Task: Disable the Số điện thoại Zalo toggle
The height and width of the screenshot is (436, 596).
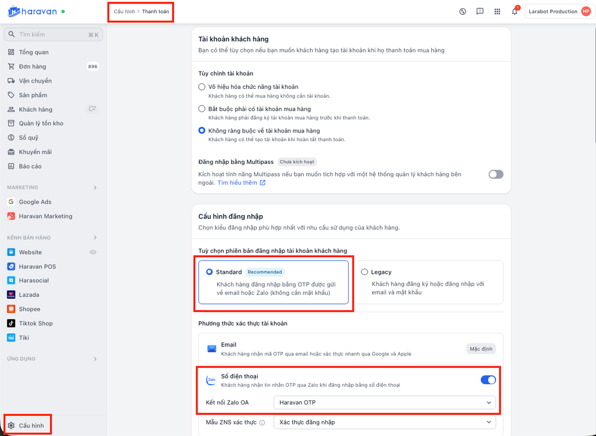Action: click(x=488, y=380)
